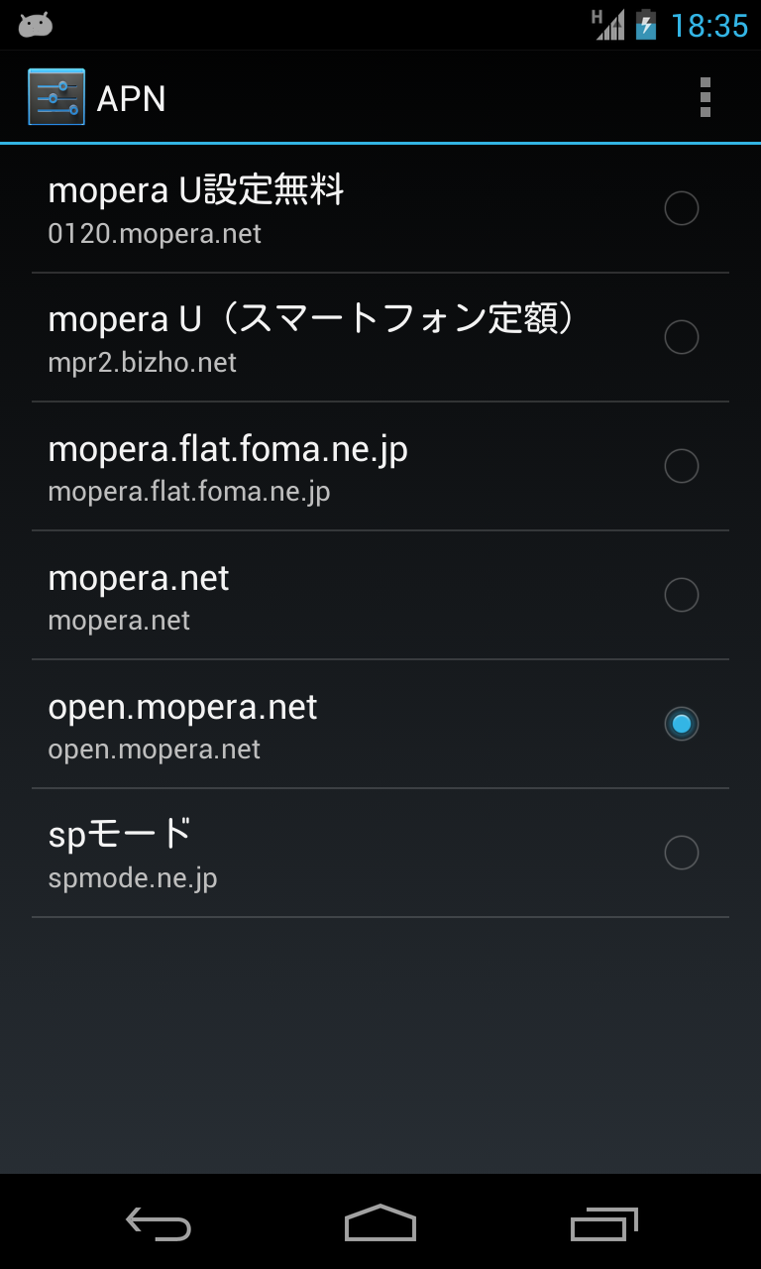The image size is (761, 1269).
Task: Open the three-dot overflow menu
Action: click(x=705, y=97)
